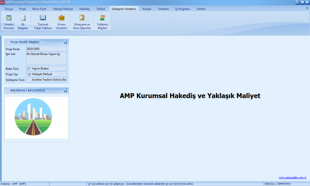310x186 pixels.
Task: Go to the Birim Fiyat tab
Action: click(39, 9)
